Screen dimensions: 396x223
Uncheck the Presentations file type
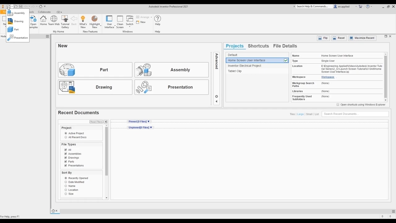66,165
